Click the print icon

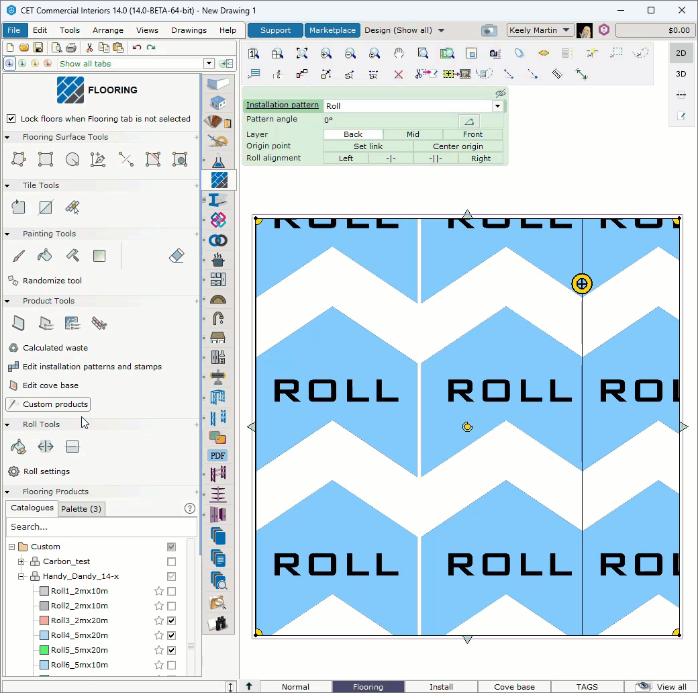pyautogui.click(x=70, y=47)
